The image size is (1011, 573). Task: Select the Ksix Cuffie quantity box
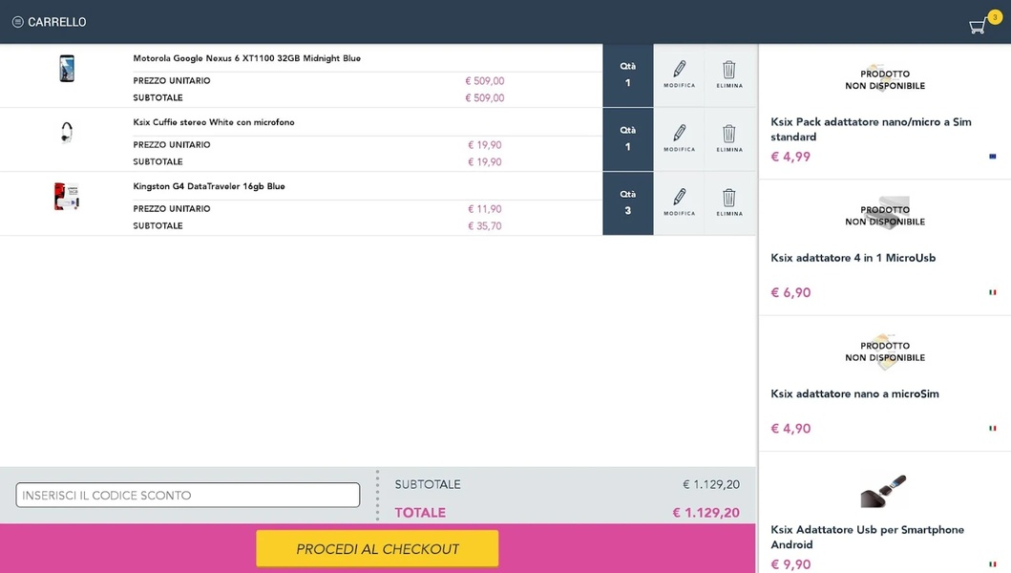point(628,138)
